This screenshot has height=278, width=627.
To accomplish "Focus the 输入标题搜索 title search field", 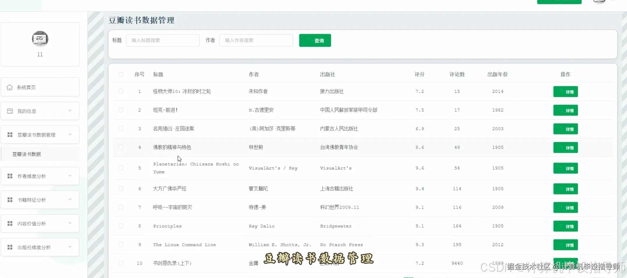I will click(x=163, y=40).
